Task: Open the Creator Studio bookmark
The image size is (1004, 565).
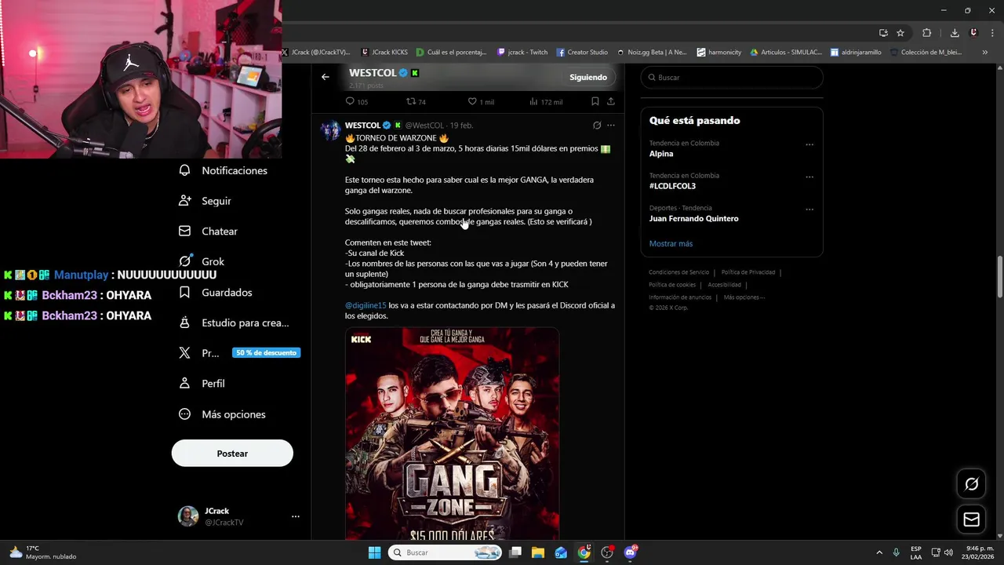Action: click(x=582, y=53)
